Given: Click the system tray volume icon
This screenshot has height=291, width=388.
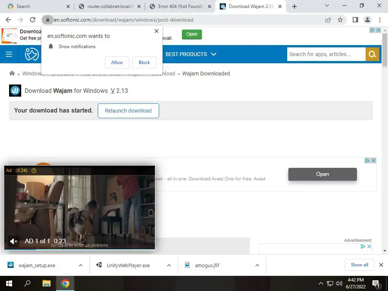Looking at the screenshot, I should click(339, 283).
